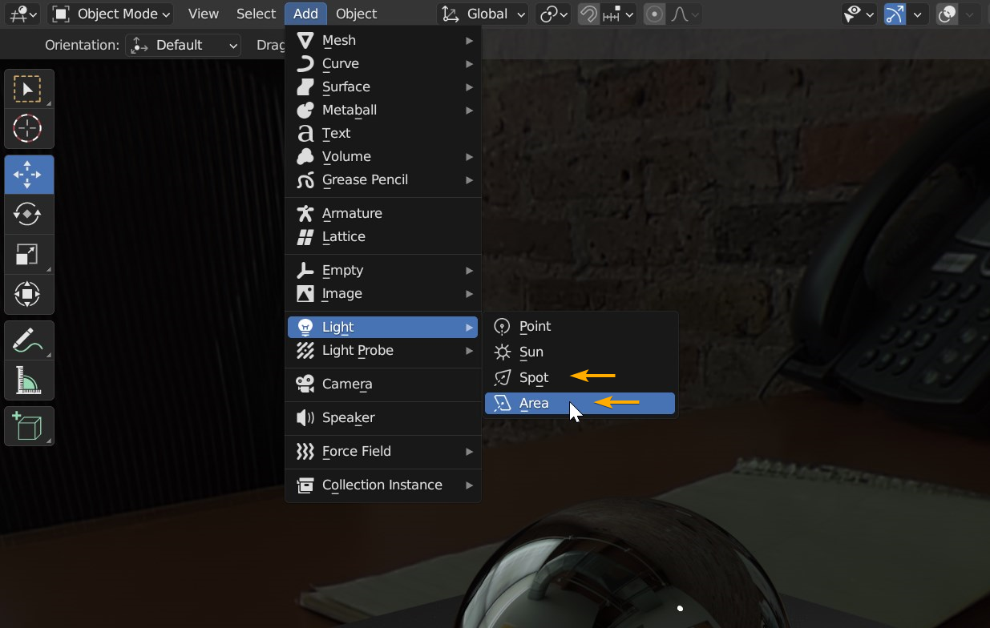The height and width of the screenshot is (628, 990).
Task: Activate the 3D Cursor tool
Action: (28, 128)
